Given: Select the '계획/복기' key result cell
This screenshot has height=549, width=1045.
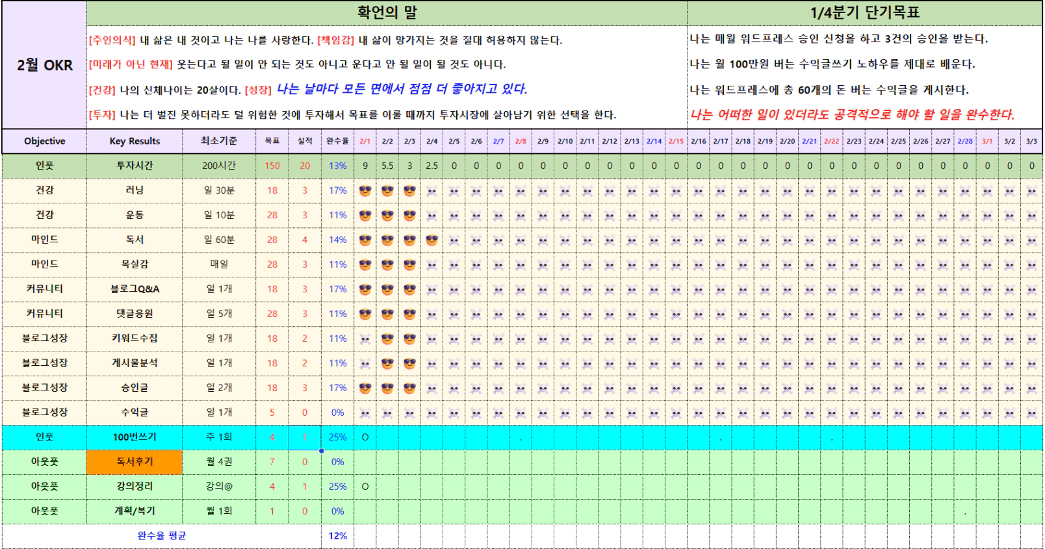Looking at the screenshot, I should click(x=135, y=511).
